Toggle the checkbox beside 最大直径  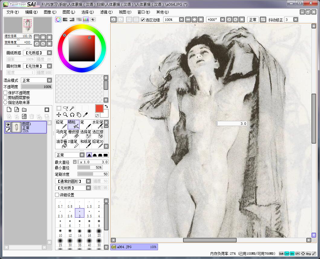pyautogui.click(x=75, y=162)
